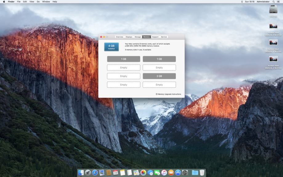Open System Preferences gear in Dock

tap(185, 173)
